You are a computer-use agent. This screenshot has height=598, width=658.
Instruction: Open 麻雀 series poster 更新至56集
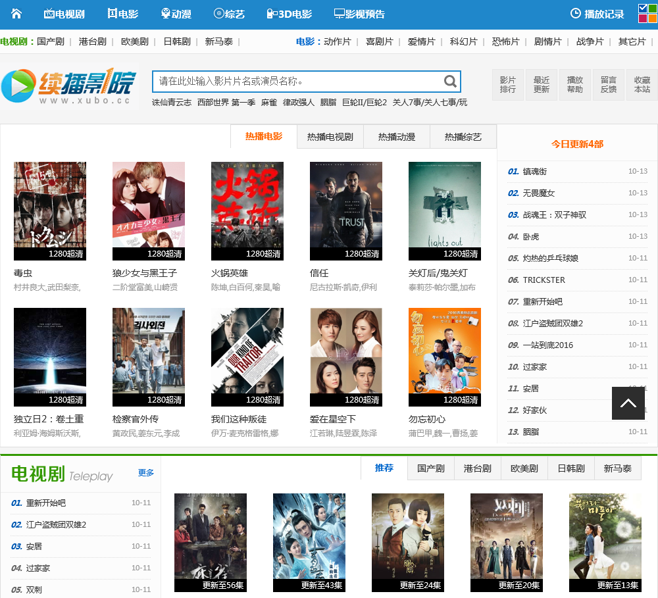[211, 543]
